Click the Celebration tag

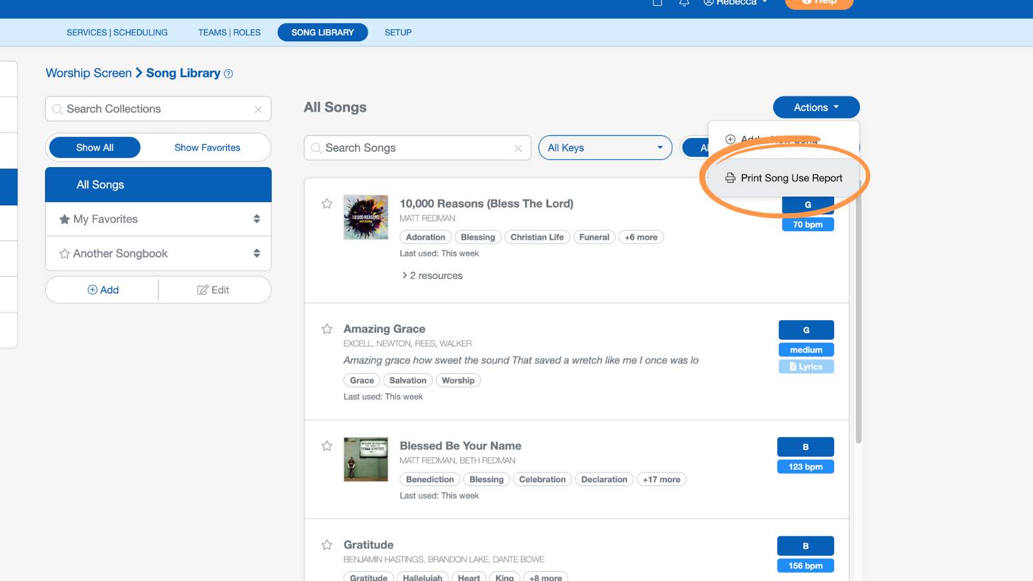[542, 480]
